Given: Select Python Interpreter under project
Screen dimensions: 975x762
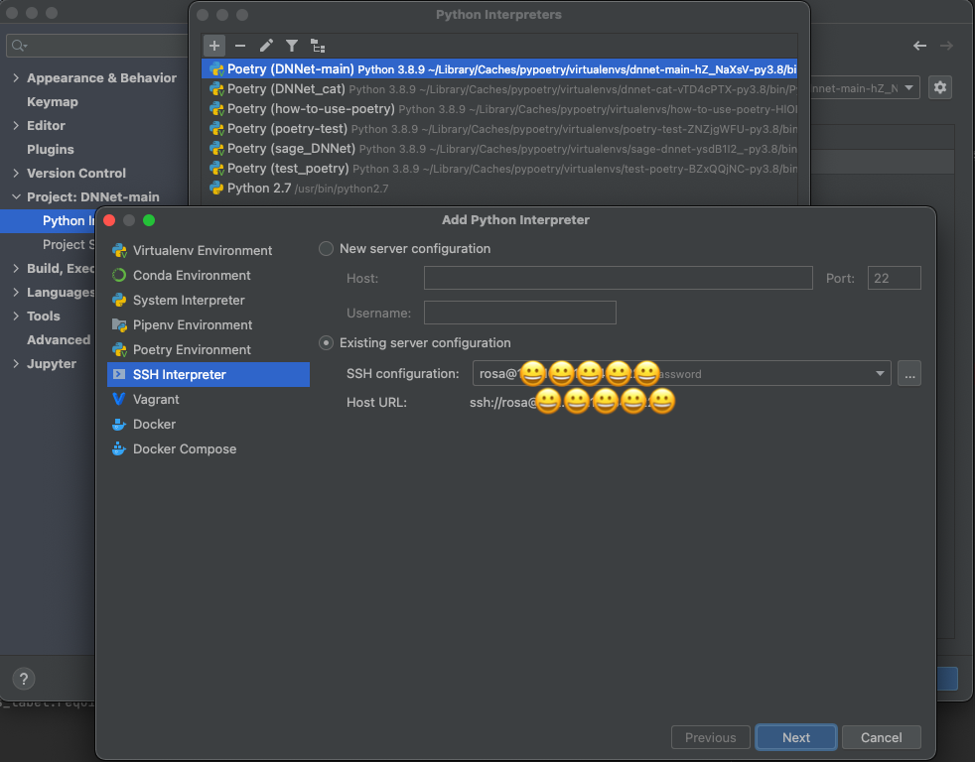Looking at the screenshot, I should 48,220.
